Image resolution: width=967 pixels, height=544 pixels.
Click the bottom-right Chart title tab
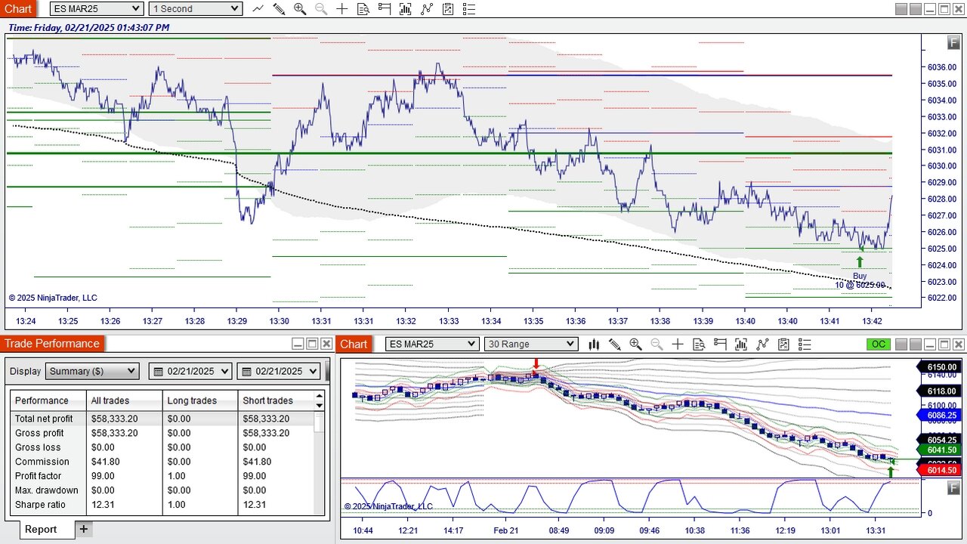[x=354, y=344]
